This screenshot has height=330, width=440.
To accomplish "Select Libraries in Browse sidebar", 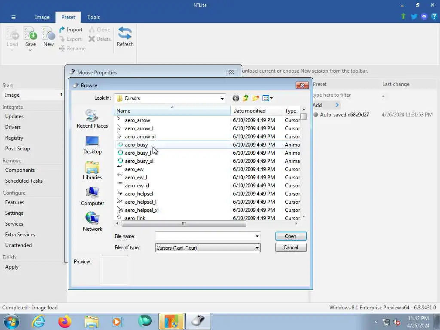I will (x=92, y=170).
